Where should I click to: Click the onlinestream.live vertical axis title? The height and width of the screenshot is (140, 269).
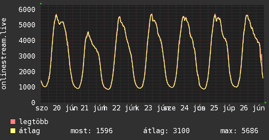tap(4, 54)
